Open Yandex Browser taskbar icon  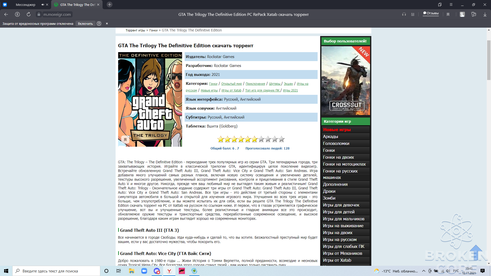pyautogui.click(x=169, y=271)
